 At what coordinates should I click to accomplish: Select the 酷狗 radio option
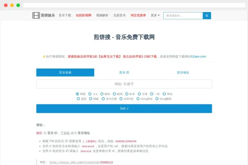coord(102,94)
